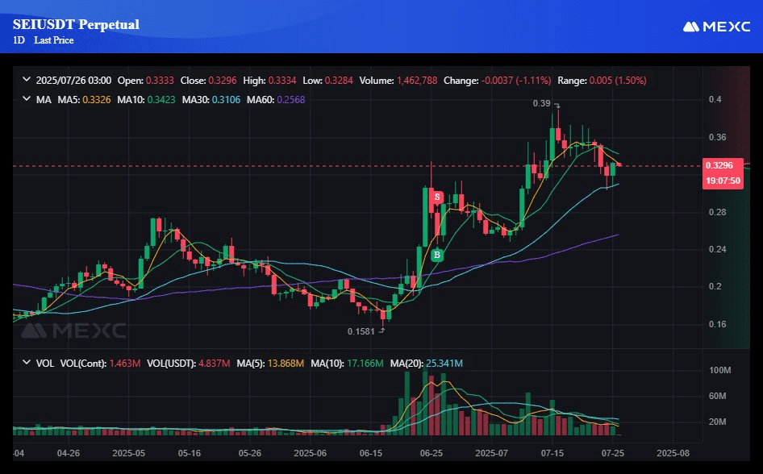The width and height of the screenshot is (763, 474).
Task: Collapse the OHLC info row chevron
Action: (27, 80)
